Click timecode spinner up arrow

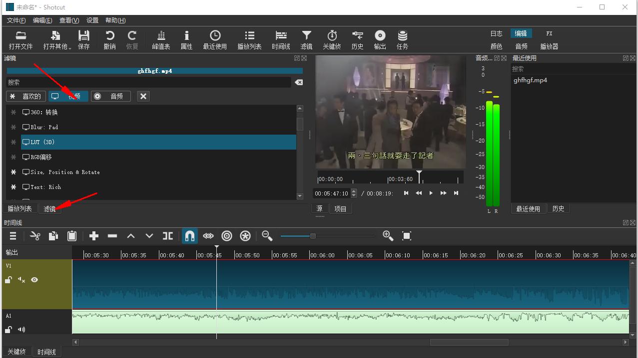coord(354,191)
